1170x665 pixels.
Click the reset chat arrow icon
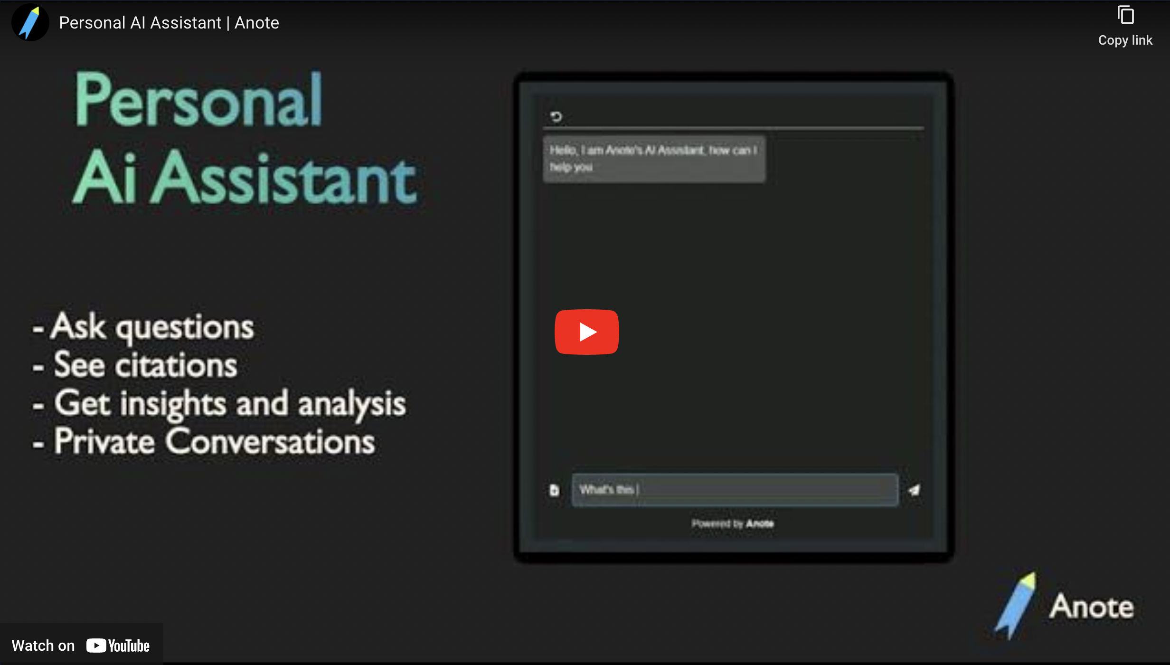[x=556, y=116]
